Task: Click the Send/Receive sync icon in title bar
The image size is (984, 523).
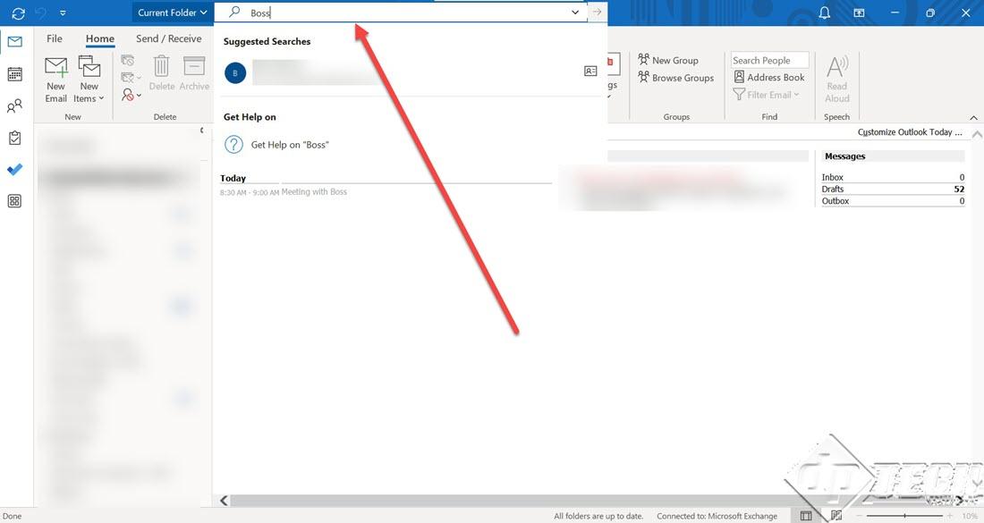Action: tap(18, 13)
